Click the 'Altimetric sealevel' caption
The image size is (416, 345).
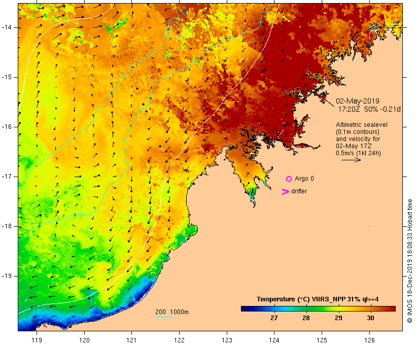362,125
